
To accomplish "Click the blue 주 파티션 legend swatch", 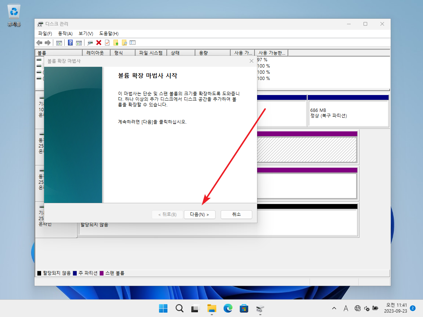I will (75, 273).
